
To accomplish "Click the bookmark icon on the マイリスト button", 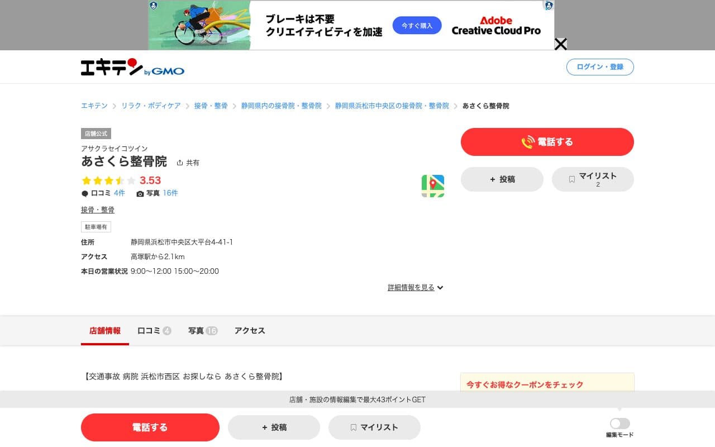I will click(x=571, y=178).
